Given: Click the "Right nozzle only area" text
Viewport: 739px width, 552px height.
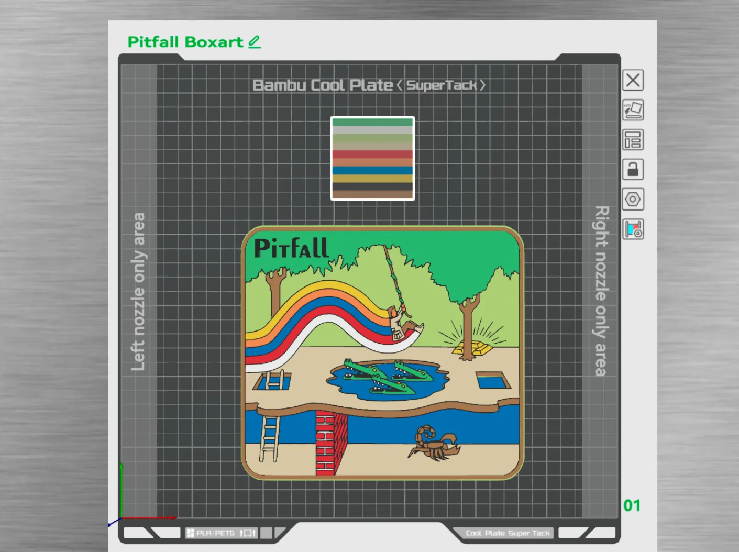Looking at the screenshot, I should (x=601, y=291).
